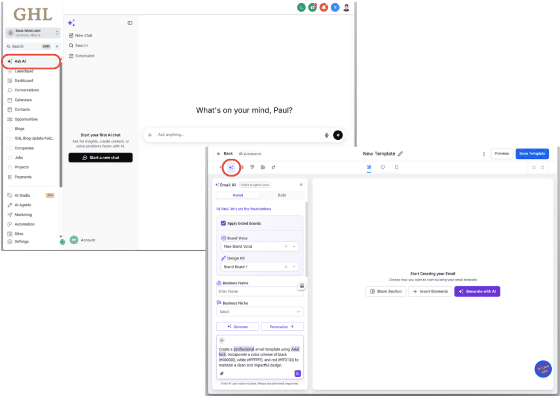
Task: Click Save Template button
Action: pos(532,154)
